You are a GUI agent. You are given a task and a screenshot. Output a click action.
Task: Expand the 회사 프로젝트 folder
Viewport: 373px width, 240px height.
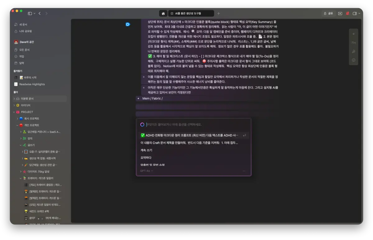coord(17,119)
